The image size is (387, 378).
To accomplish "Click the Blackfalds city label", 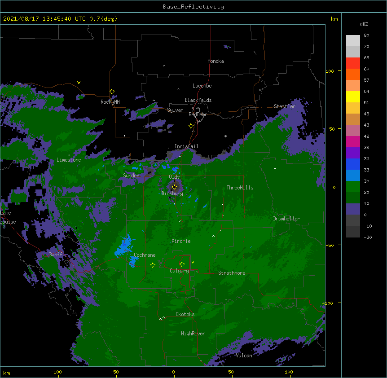I will [198, 100].
